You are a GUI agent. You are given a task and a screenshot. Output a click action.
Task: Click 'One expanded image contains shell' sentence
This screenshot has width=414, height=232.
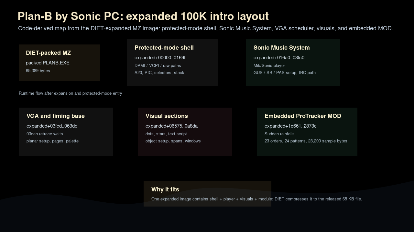[256, 199]
